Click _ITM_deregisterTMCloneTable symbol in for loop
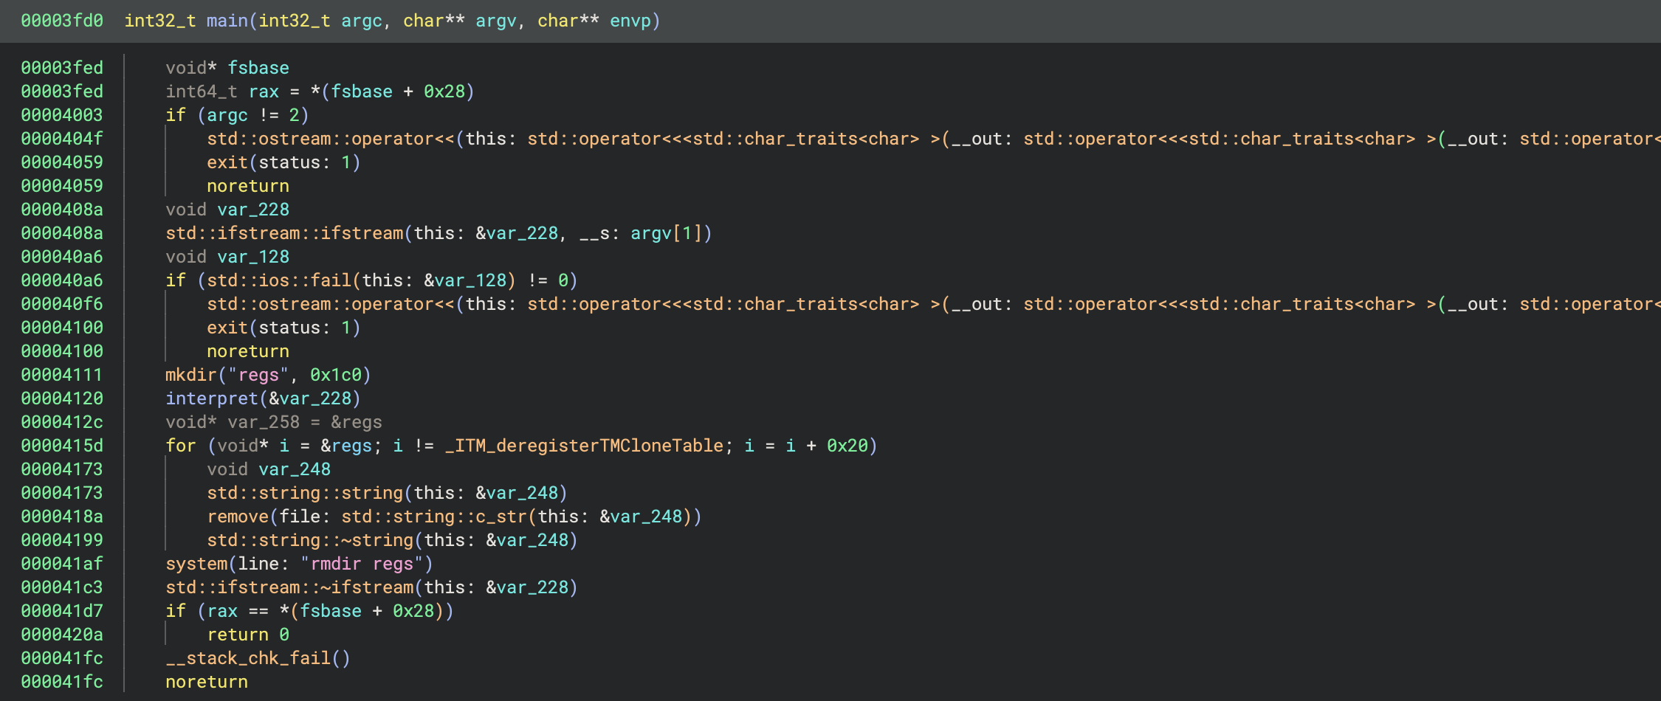This screenshot has height=701, width=1661. pyautogui.click(x=584, y=446)
